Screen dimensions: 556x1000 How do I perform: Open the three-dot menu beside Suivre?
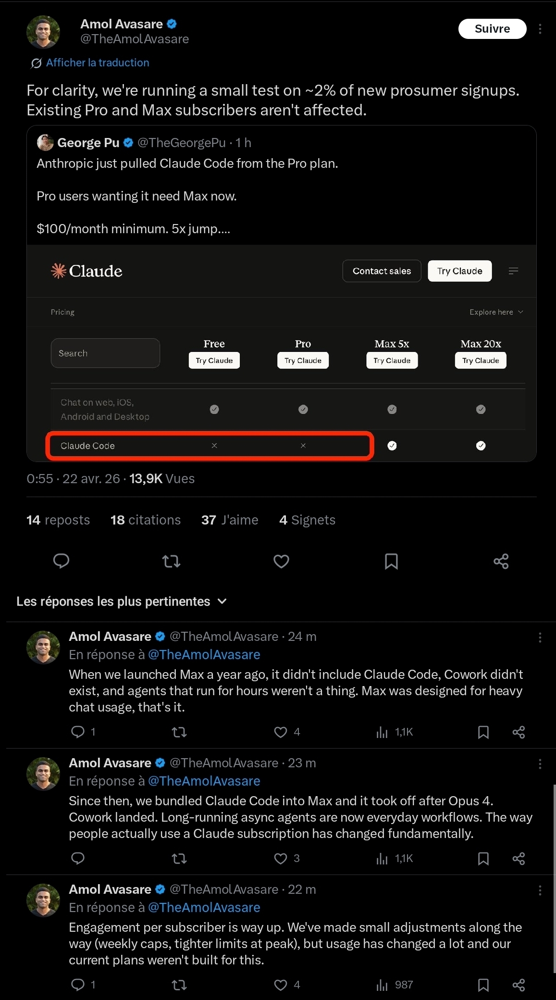pos(540,29)
